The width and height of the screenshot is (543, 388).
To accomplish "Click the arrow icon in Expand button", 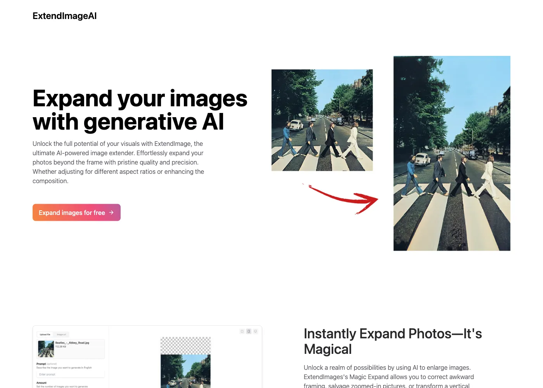I will [111, 213].
